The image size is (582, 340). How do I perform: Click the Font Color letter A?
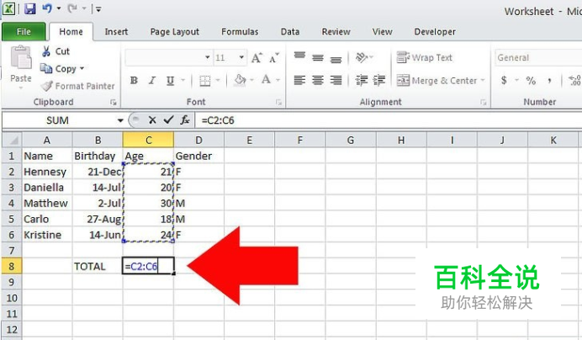[266, 79]
